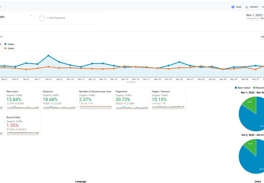Click the Share icon at top right

coord(263,7)
